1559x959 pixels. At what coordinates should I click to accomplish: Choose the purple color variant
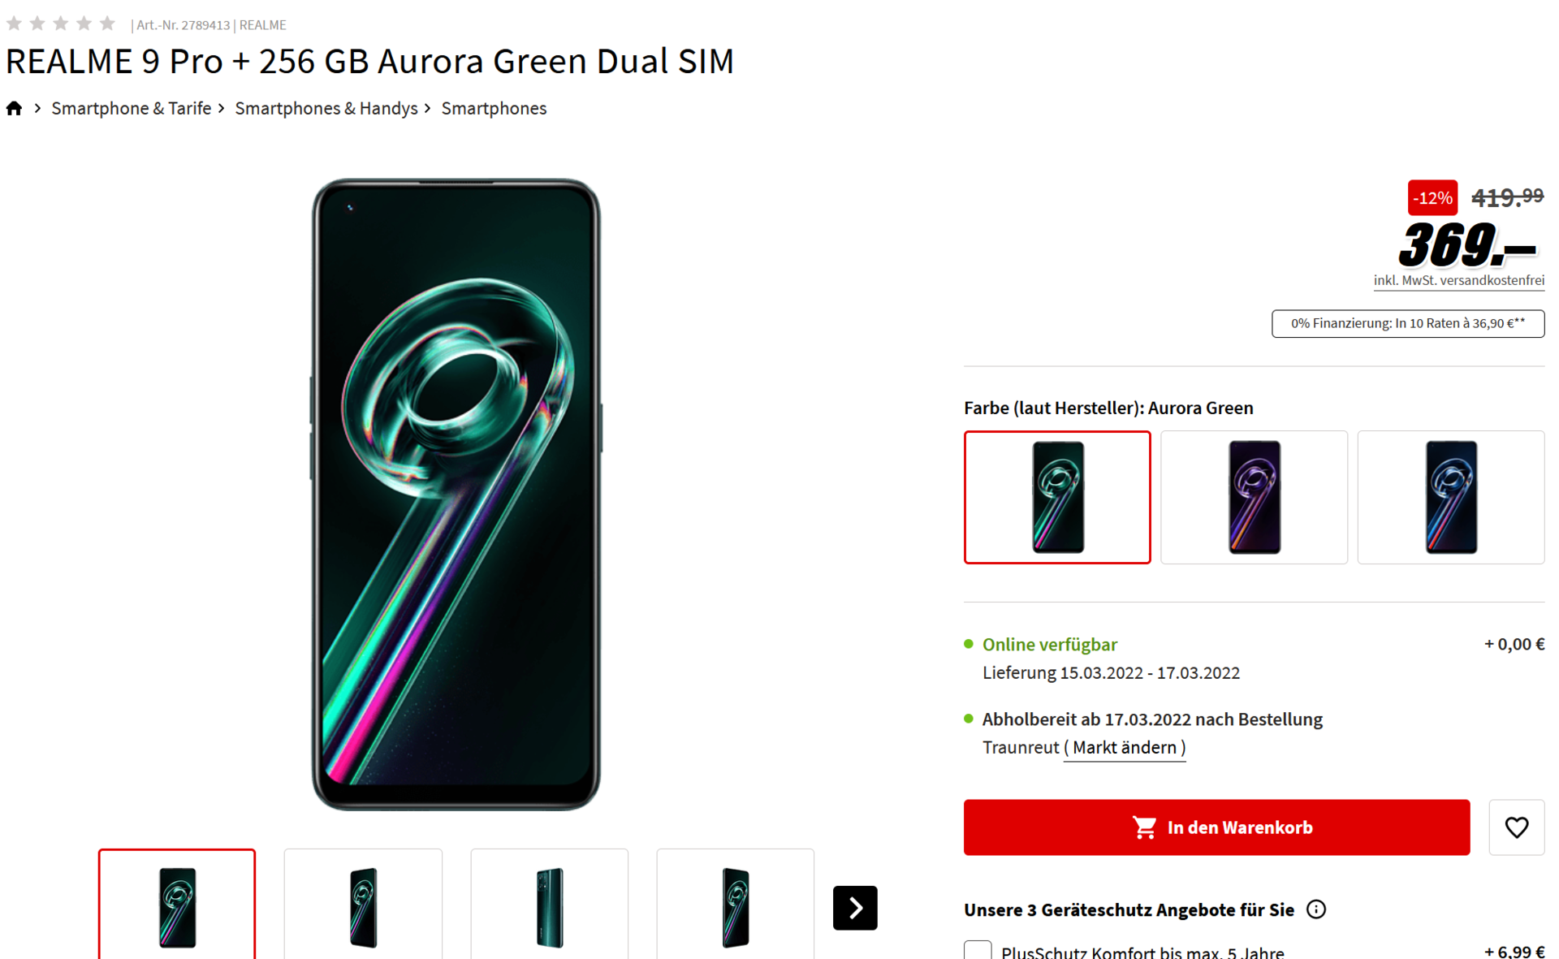1254,497
